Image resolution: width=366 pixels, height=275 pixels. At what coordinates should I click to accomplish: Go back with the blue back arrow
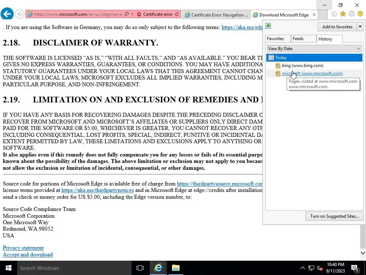click(7, 14)
